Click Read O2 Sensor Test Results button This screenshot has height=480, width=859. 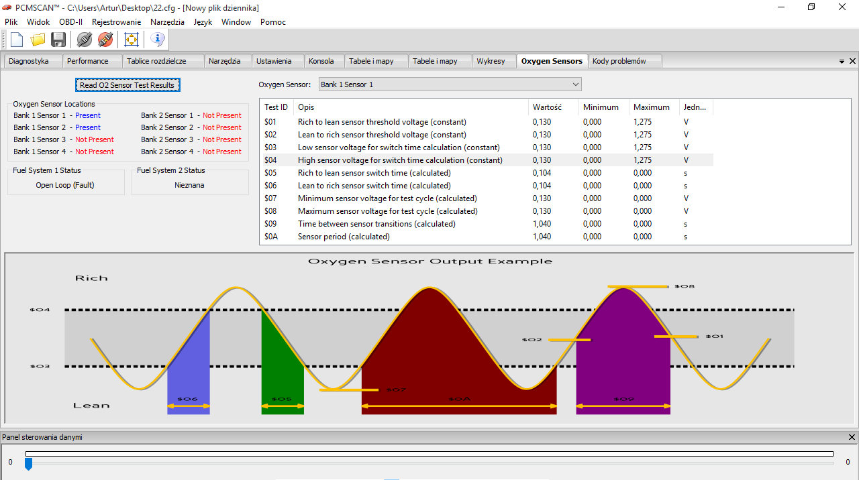[x=127, y=85]
